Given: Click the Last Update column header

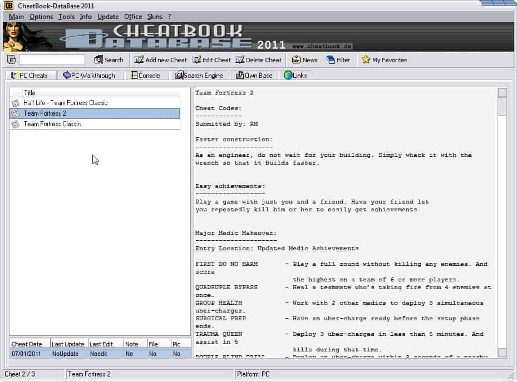Looking at the screenshot, I should (x=69, y=344).
